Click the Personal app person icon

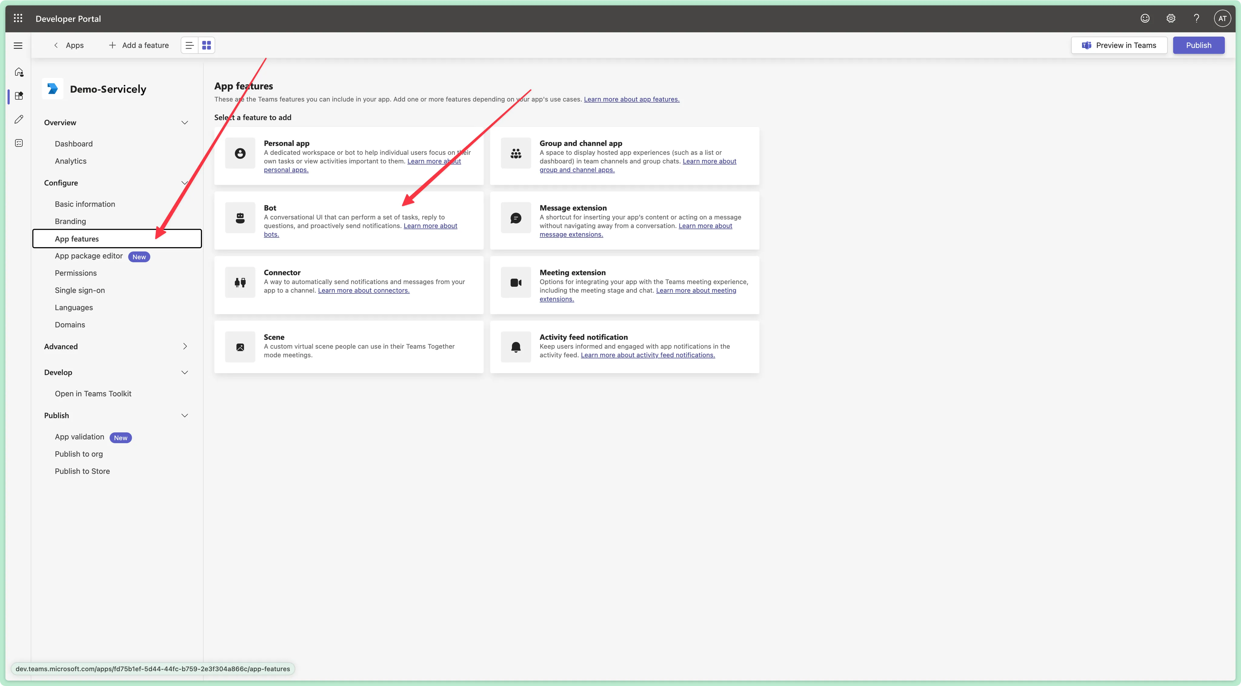point(240,153)
